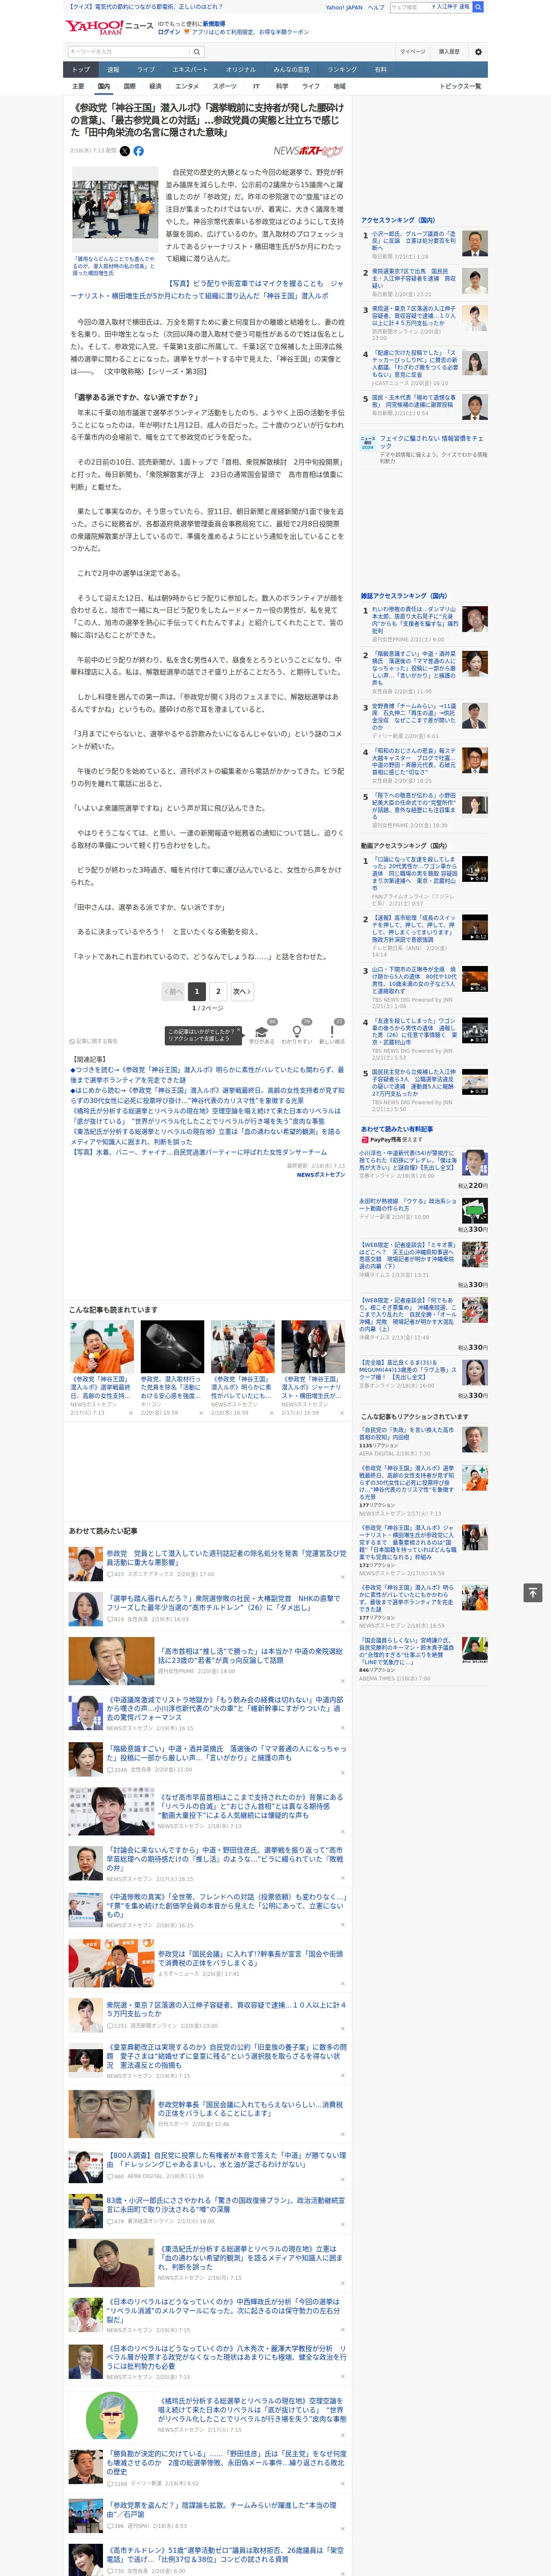This screenshot has height=2576, width=551.
Task: Click the scroll-to-top arrow button
Action: (533, 1592)
